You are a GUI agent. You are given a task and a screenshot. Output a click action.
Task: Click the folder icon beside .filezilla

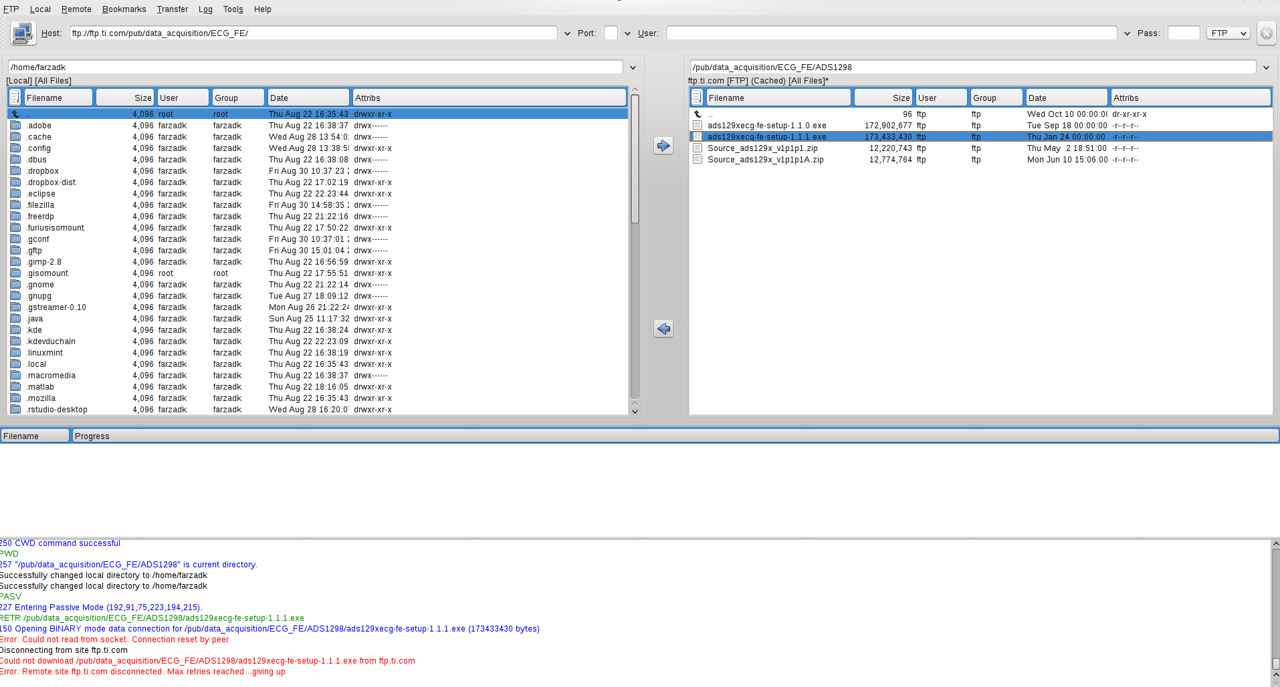pos(15,205)
